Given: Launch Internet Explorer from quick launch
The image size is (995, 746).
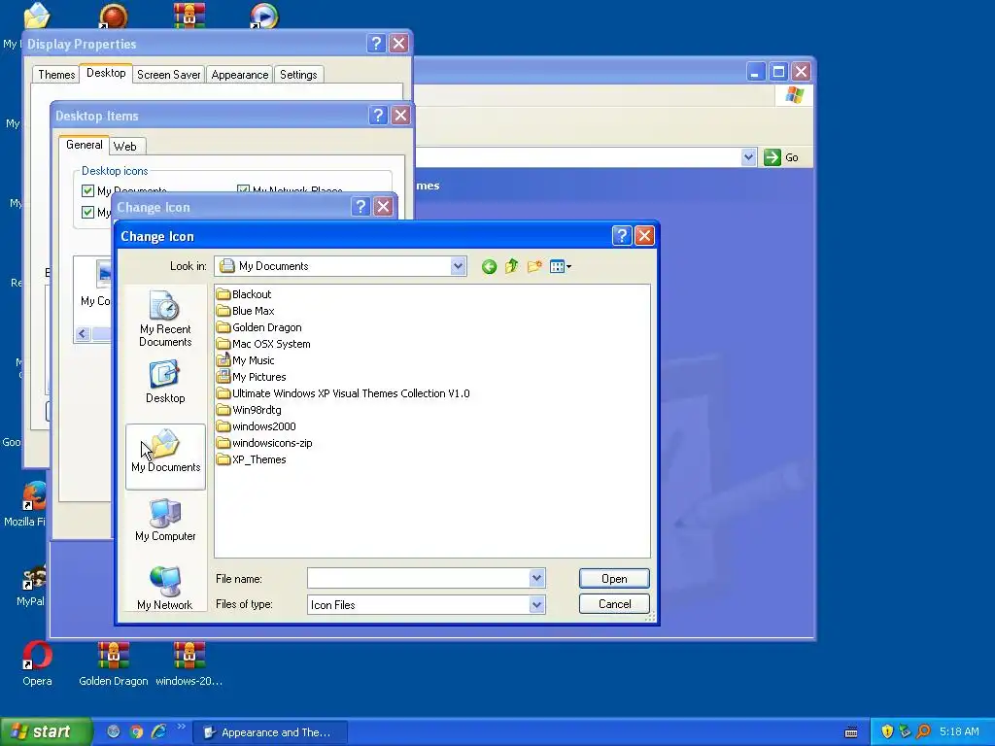Looking at the screenshot, I should tap(158, 731).
